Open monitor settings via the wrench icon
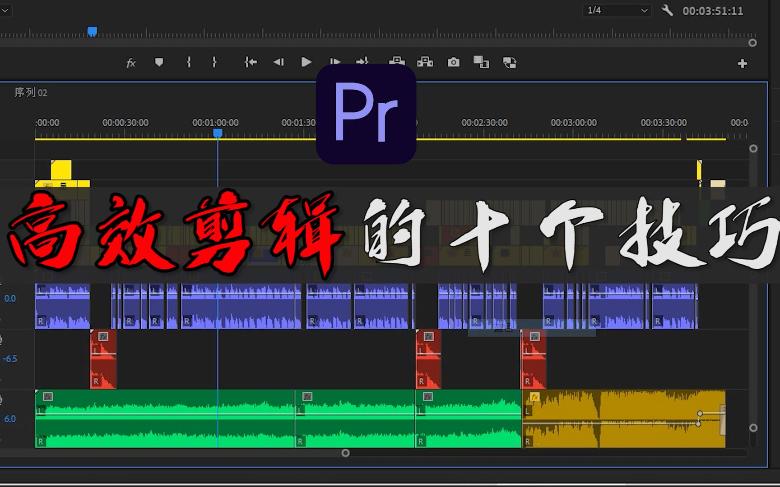 coord(667,10)
